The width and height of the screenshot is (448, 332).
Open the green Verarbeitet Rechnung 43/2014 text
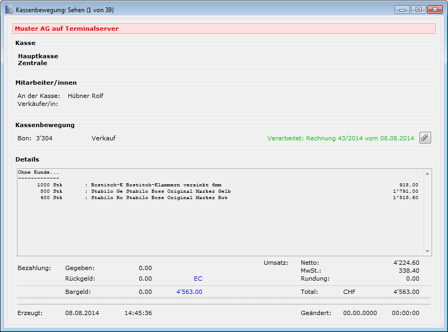(x=341, y=138)
